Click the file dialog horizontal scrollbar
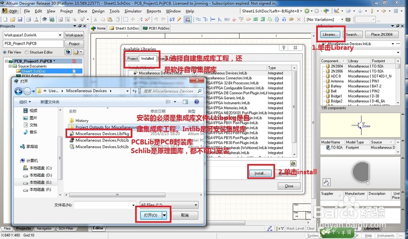The image size is (408, 239). pyautogui.click(x=118, y=195)
